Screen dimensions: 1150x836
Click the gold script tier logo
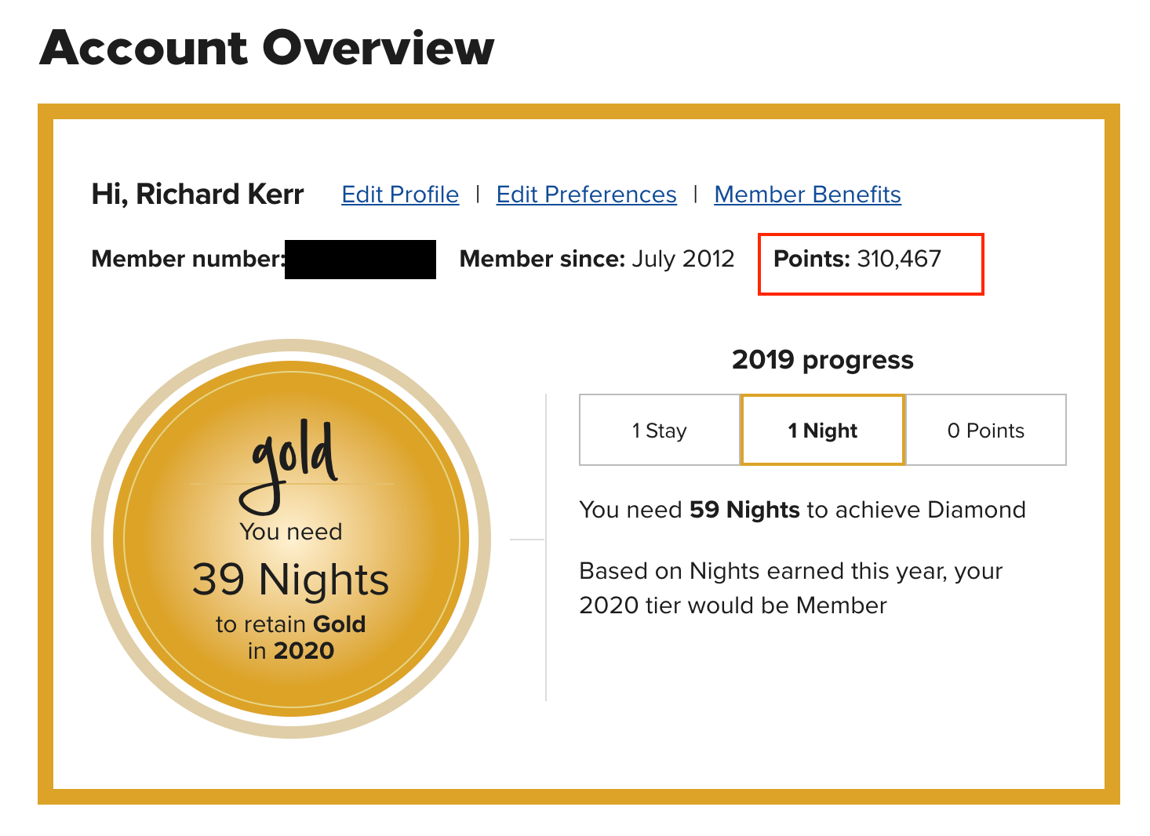pyautogui.click(x=291, y=463)
